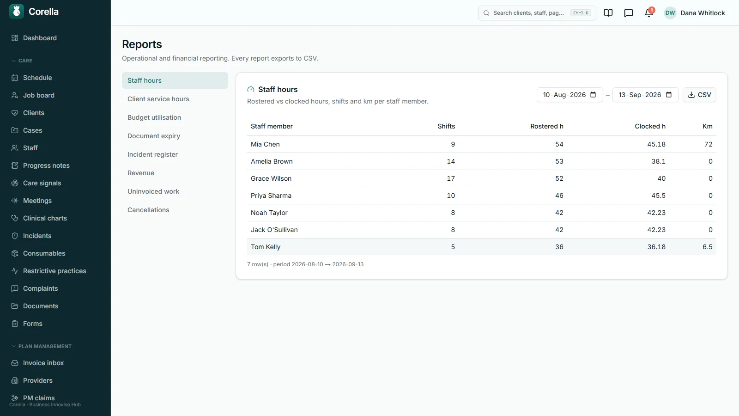
Task: Click the Job board icon
Action: (15, 95)
